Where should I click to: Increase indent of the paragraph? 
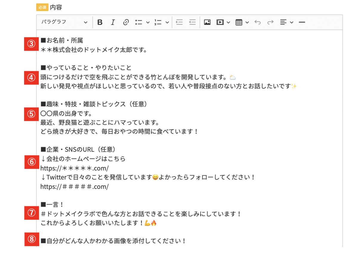pyautogui.click(x=179, y=22)
